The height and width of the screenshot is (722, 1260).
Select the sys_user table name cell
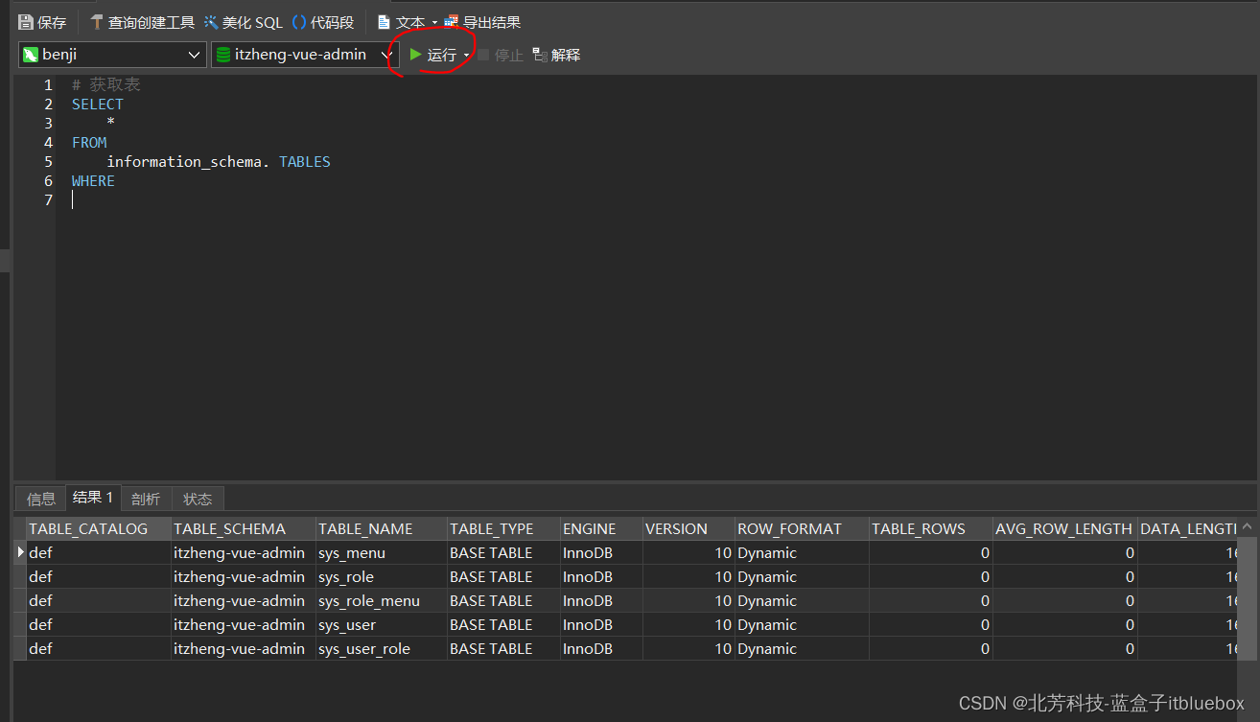(x=382, y=624)
